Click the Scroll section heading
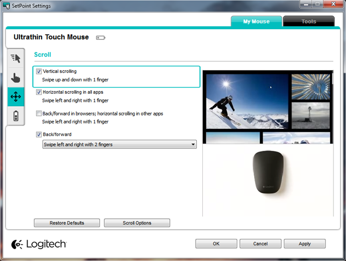 click(x=43, y=54)
